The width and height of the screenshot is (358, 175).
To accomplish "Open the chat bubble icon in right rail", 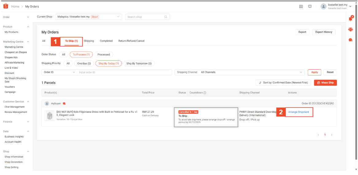I will click(350, 40).
